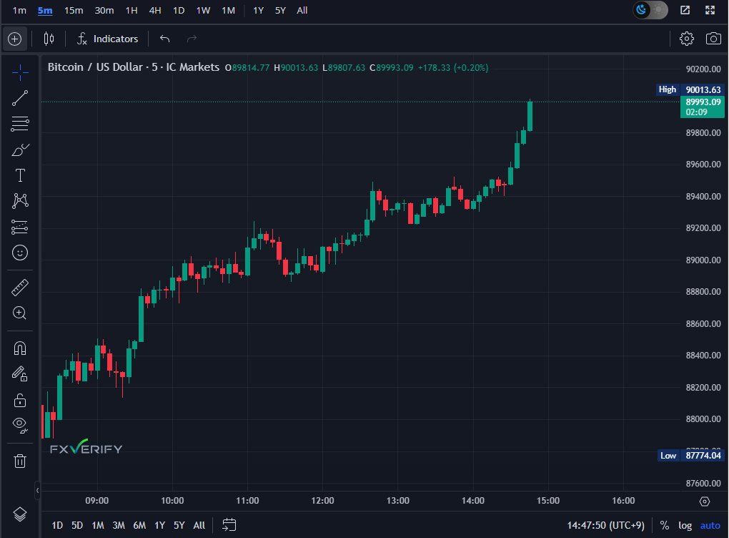Click the latest green candle at 89993

530,117
